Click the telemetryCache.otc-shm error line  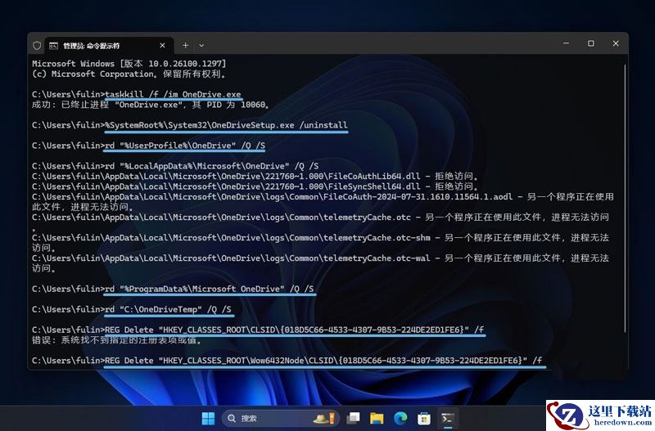[320, 242]
